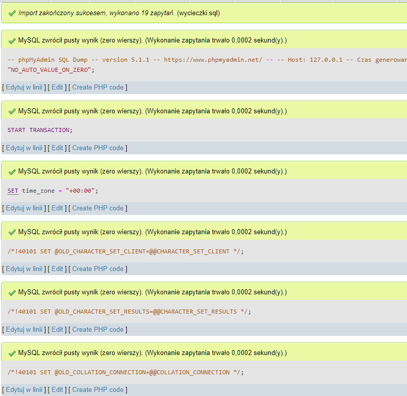407x396 pixels.
Task: Click 'Edytuj w linii' under the NO_AUTO_VALUE_ON_ZERO query
Action: tap(24, 87)
